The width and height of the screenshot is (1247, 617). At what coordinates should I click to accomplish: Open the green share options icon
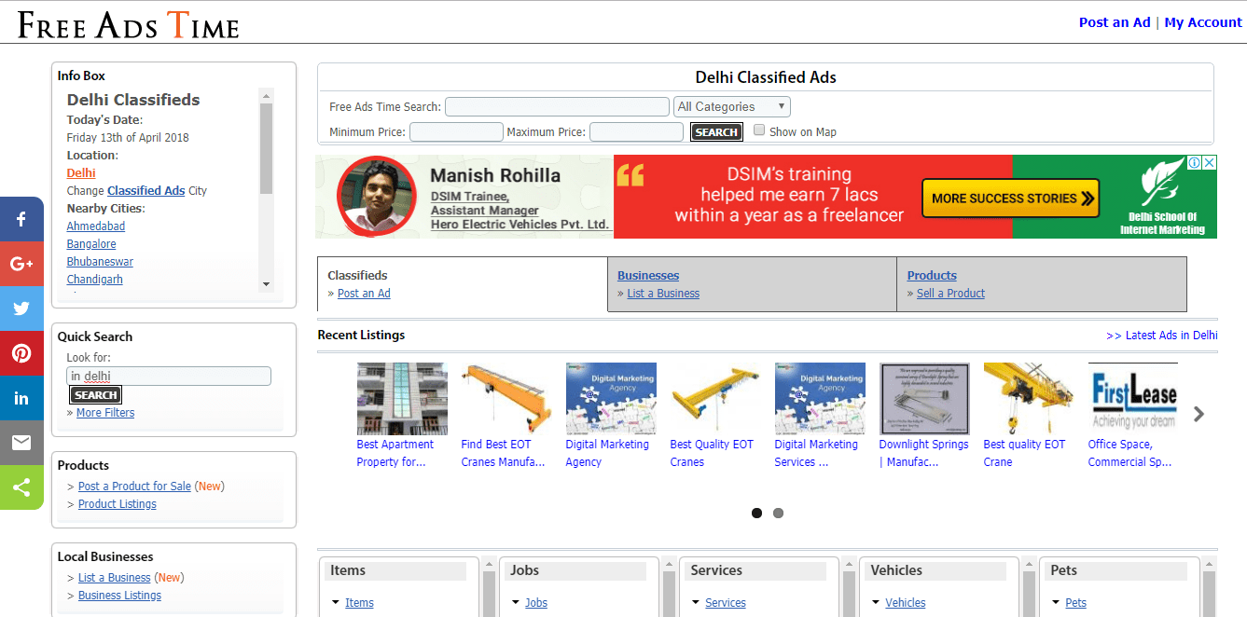(21, 487)
